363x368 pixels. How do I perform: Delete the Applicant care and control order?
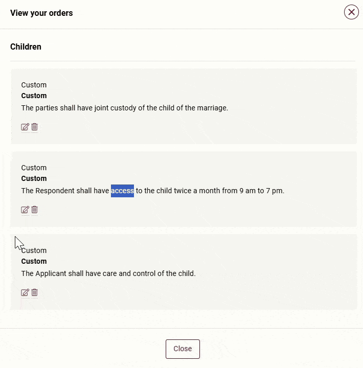(35, 292)
